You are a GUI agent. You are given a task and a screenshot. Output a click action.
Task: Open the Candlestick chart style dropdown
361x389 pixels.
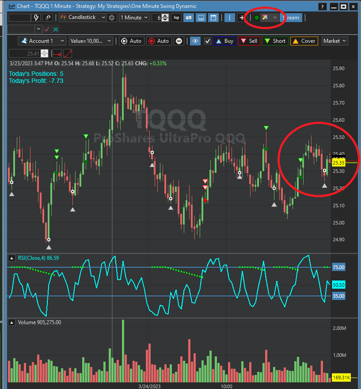(83, 18)
